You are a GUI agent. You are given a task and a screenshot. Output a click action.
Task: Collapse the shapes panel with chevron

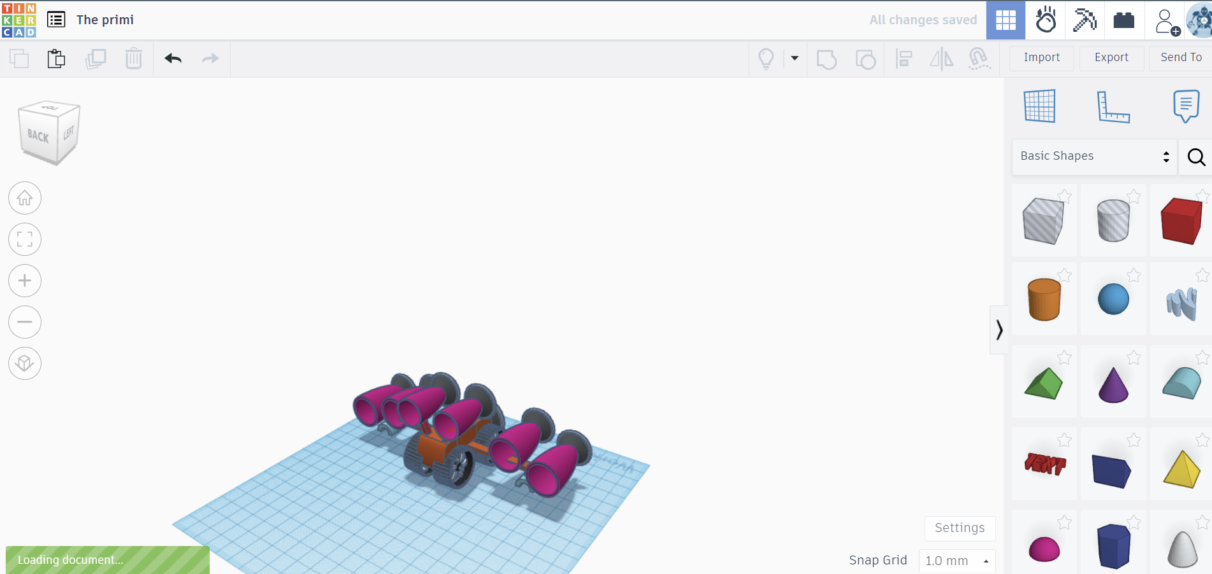(999, 330)
